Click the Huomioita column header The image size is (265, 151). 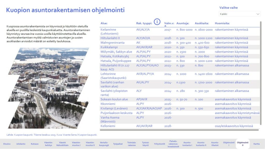222,23
